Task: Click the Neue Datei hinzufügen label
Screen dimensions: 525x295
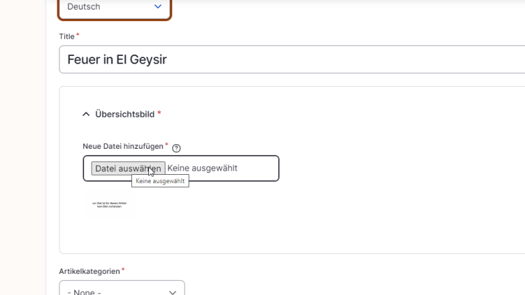Action: coord(123,146)
